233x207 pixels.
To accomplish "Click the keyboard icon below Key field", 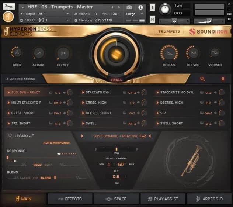I will pyautogui.click(x=116, y=183).
